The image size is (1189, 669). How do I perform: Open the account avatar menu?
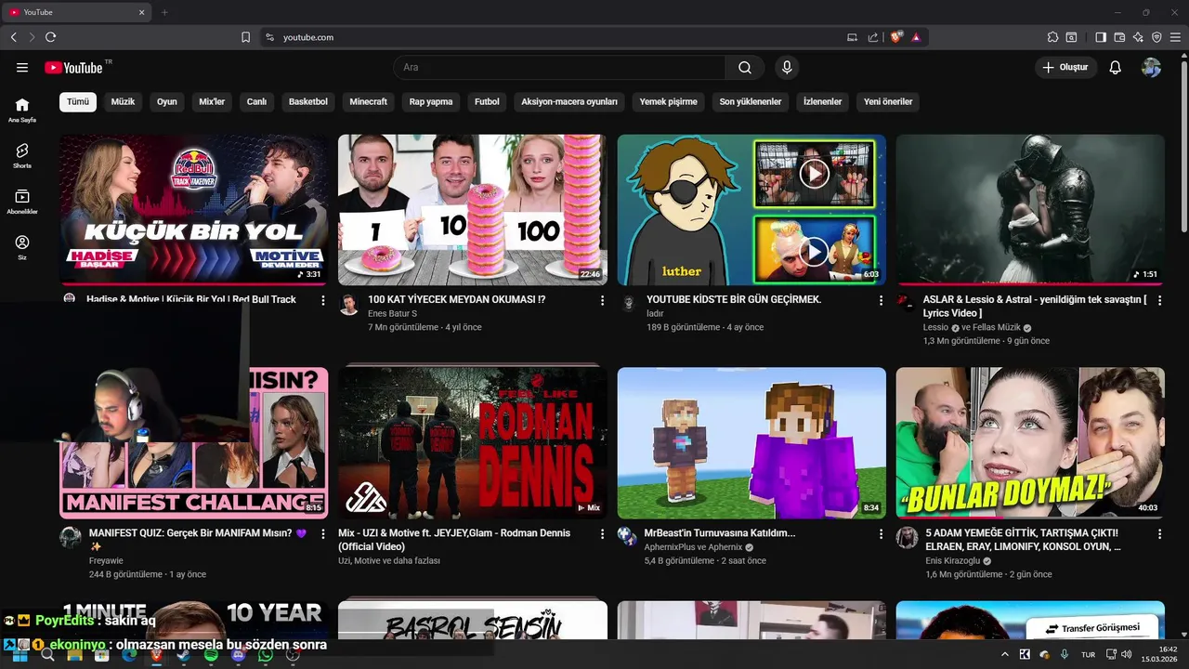(1151, 67)
